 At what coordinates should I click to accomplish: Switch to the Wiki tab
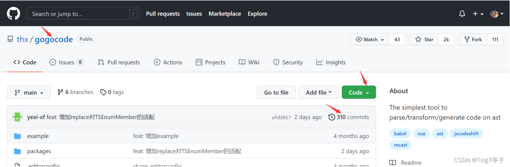coord(249,62)
